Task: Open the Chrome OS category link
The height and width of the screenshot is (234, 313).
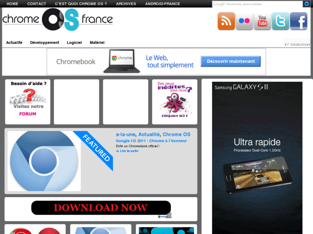Action: point(177,134)
